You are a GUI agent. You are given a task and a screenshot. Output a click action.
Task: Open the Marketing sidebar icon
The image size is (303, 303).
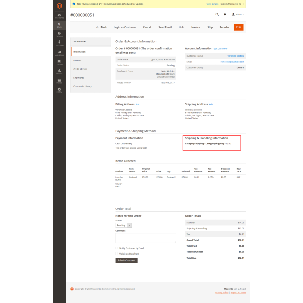(59, 53)
